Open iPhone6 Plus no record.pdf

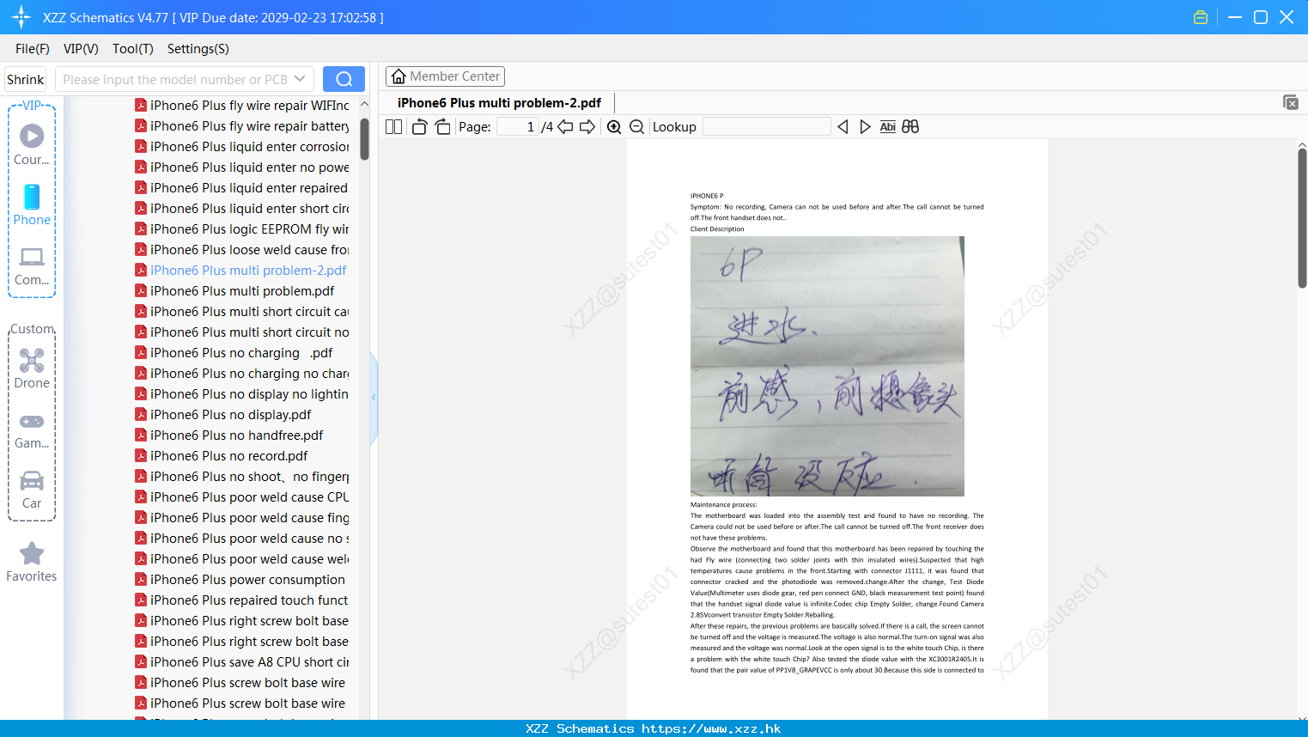(x=222, y=456)
